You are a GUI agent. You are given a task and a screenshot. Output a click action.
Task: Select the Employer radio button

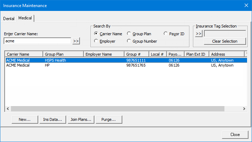(x=96, y=41)
